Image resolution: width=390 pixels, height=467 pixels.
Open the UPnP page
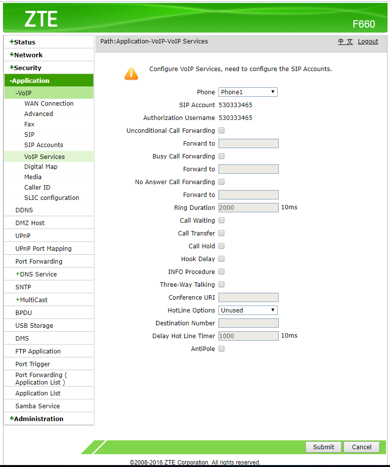(x=23, y=235)
